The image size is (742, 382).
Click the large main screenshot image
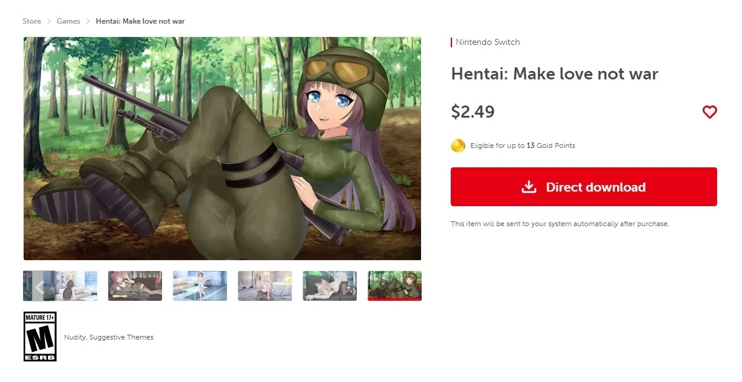click(222, 149)
